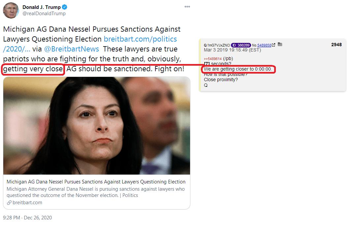
Task: Click the 2948 post counter
Action: pyautogui.click(x=336, y=45)
